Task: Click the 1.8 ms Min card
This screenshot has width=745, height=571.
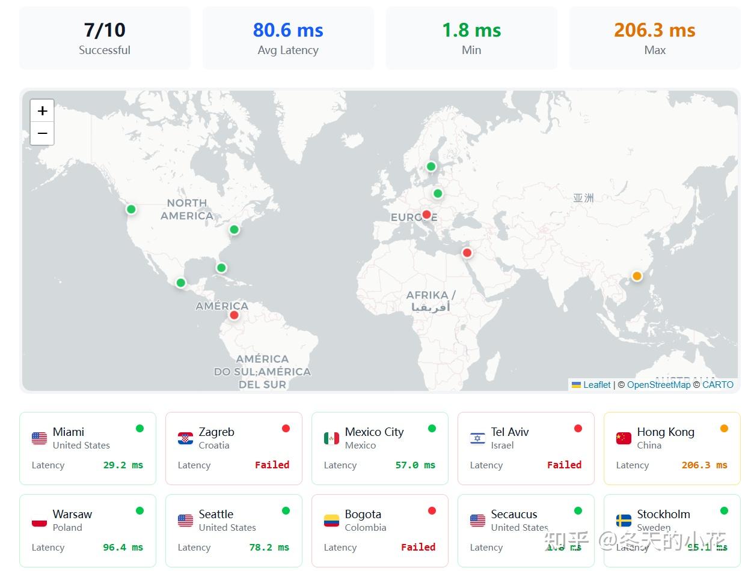Action: click(471, 38)
